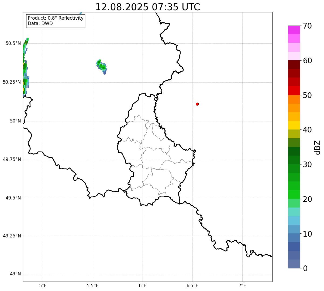Click the colorbar 60 tick label
This screenshot has height=291, width=324.
(307, 61)
